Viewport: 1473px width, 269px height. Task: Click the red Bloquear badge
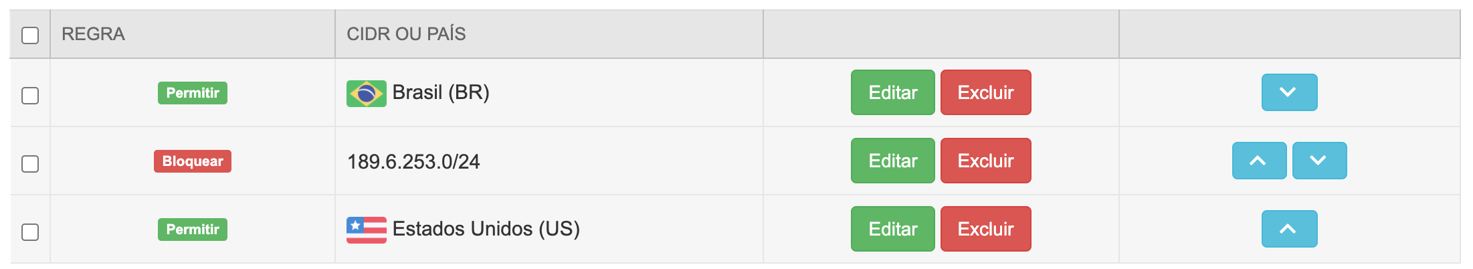pos(193,161)
